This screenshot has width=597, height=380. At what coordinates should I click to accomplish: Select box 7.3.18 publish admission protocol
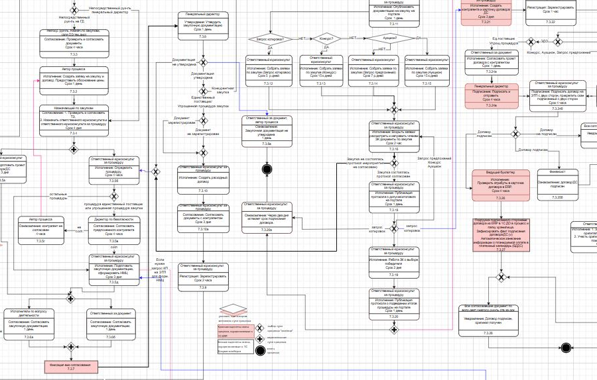[395, 197]
